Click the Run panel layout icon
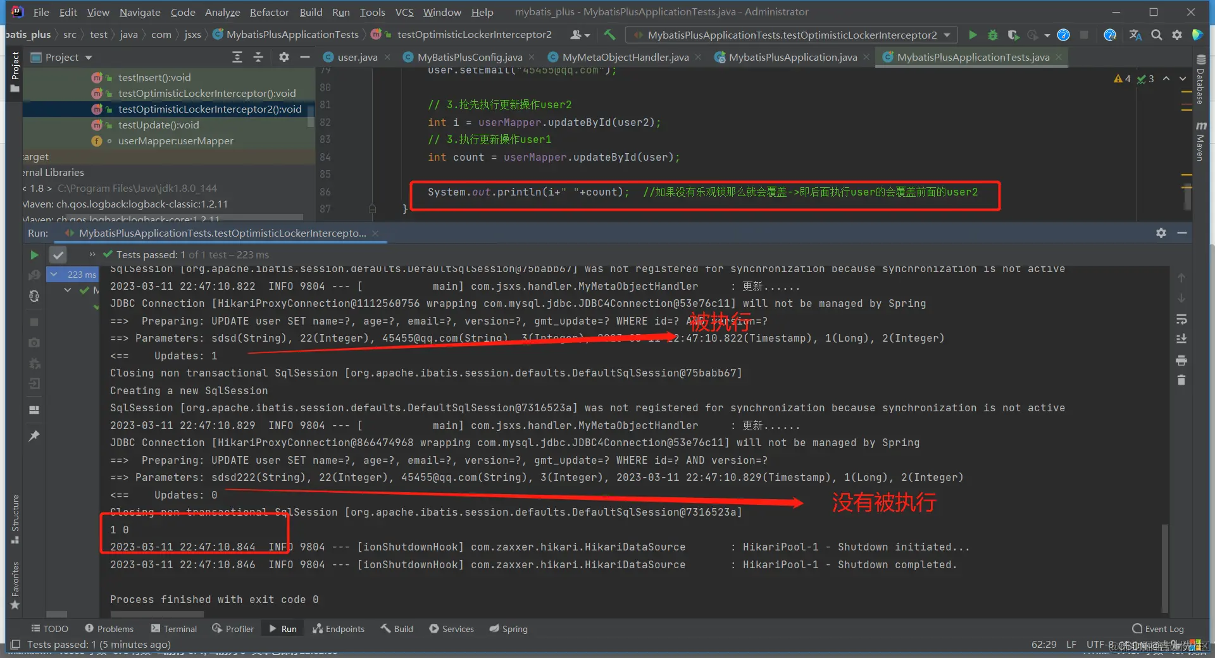Screen dimensions: 1215x658 point(34,410)
